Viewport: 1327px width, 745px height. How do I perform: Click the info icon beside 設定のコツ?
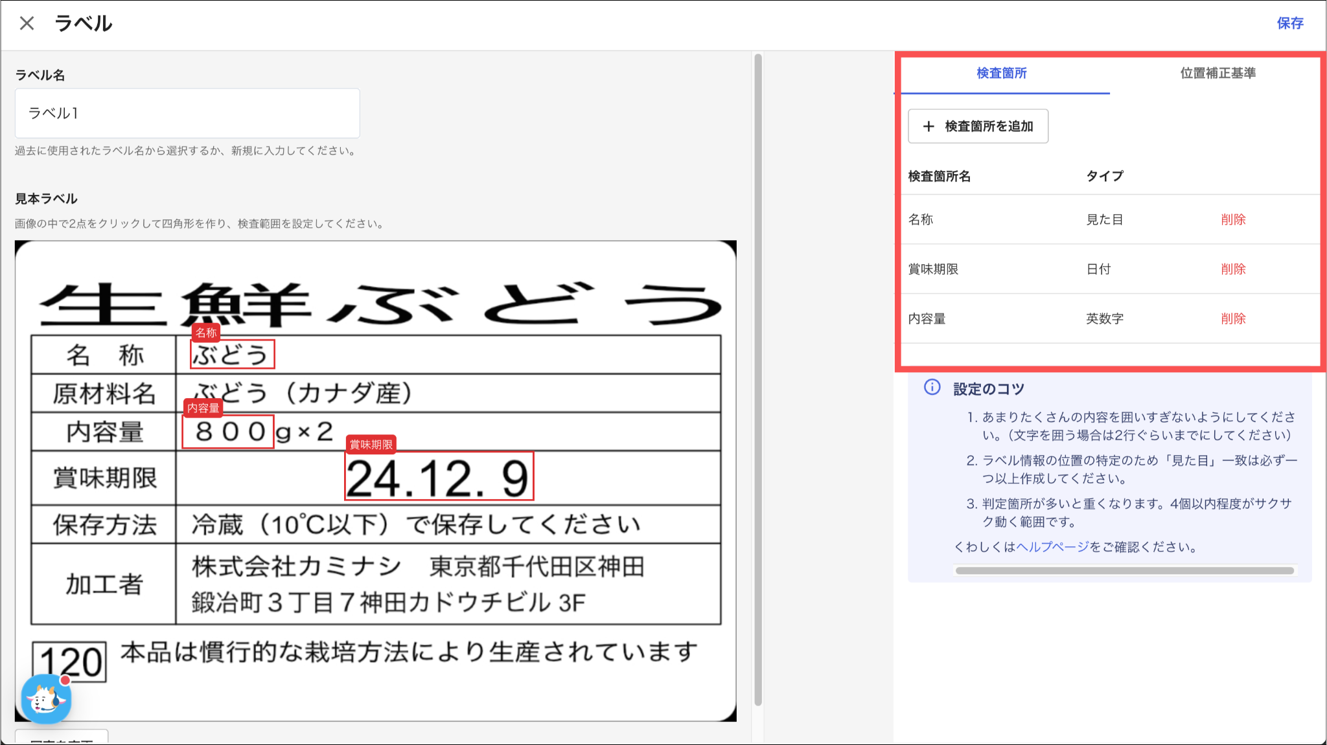click(x=932, y=388)
